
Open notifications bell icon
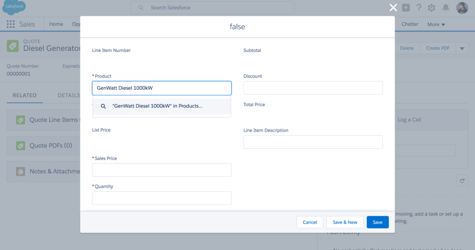[446, 7]
